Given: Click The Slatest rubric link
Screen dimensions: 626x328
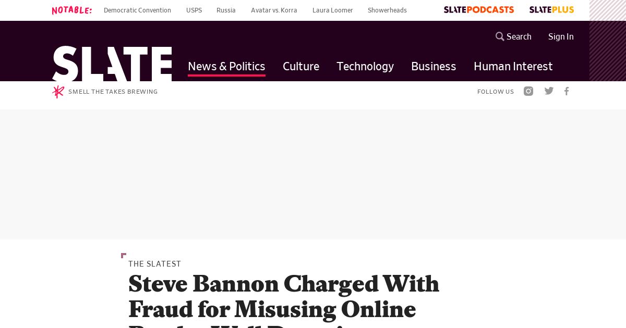Looking at the screenshot, I should (x=155, y=264).
